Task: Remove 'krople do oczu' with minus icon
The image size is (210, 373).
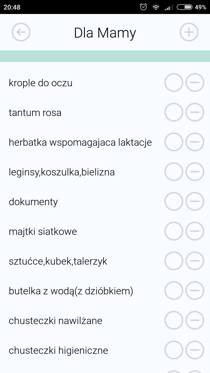Action: (195, 83)
